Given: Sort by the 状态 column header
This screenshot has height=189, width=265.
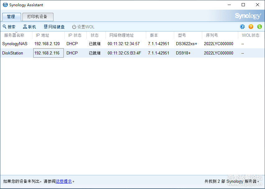Looking at the screenshot, I should [96, 35].
